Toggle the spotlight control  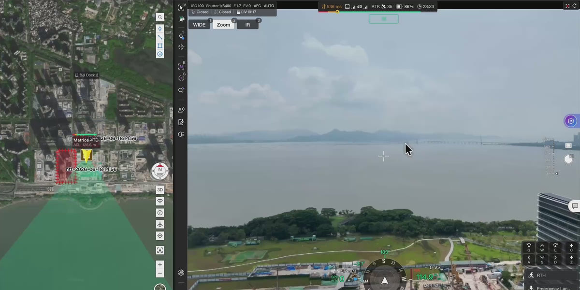181,134
